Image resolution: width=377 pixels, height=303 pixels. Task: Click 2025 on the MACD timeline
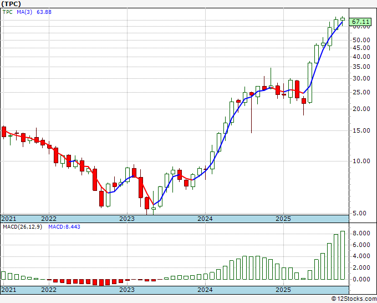point(283,290)
